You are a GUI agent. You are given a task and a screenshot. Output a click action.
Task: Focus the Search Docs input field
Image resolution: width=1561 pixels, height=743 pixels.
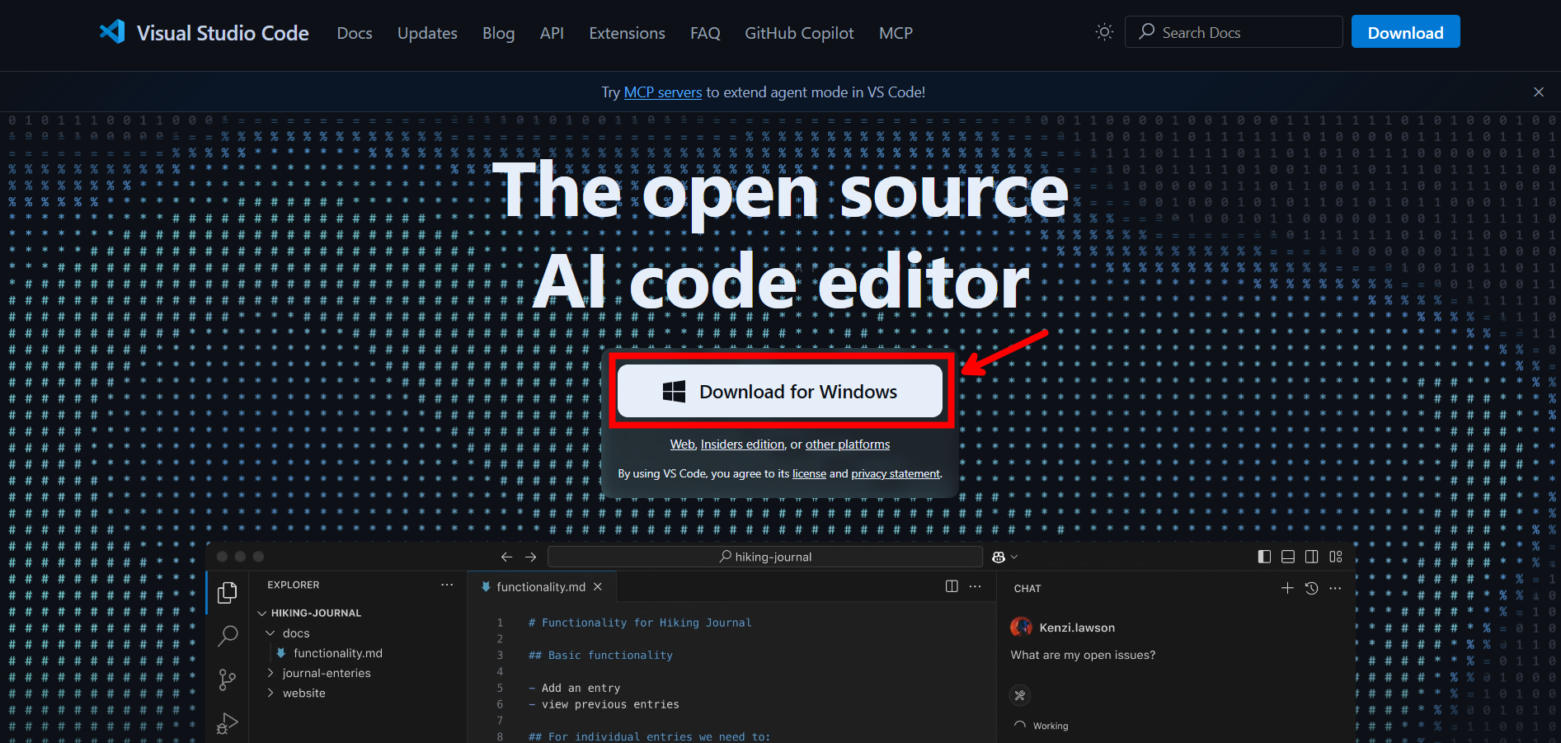point(1234,32)
